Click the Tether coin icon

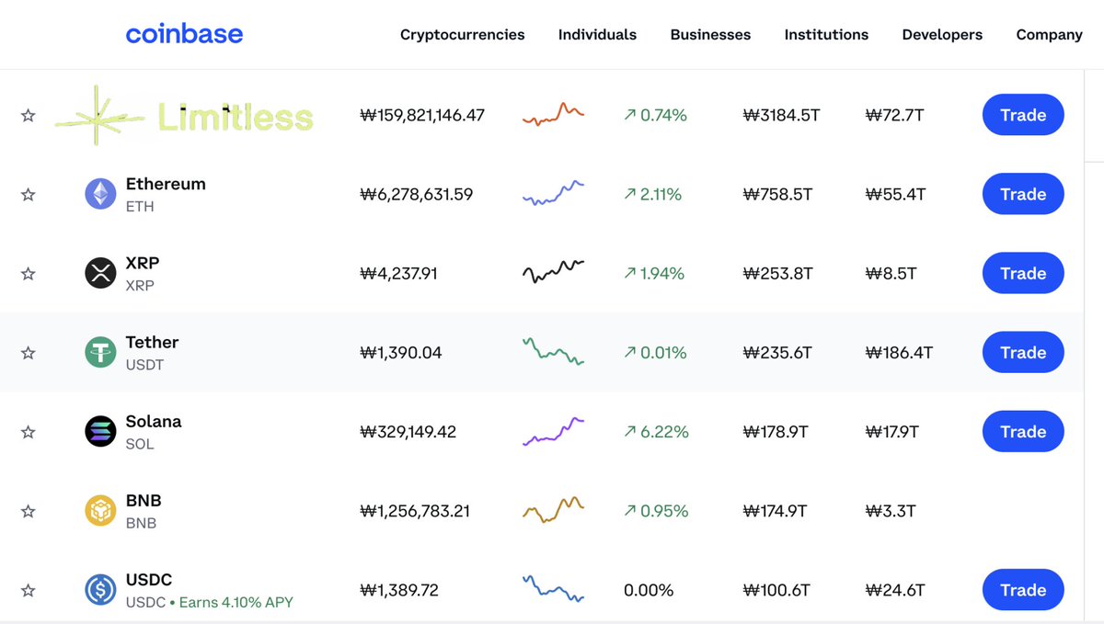click(x=100, y=352)
